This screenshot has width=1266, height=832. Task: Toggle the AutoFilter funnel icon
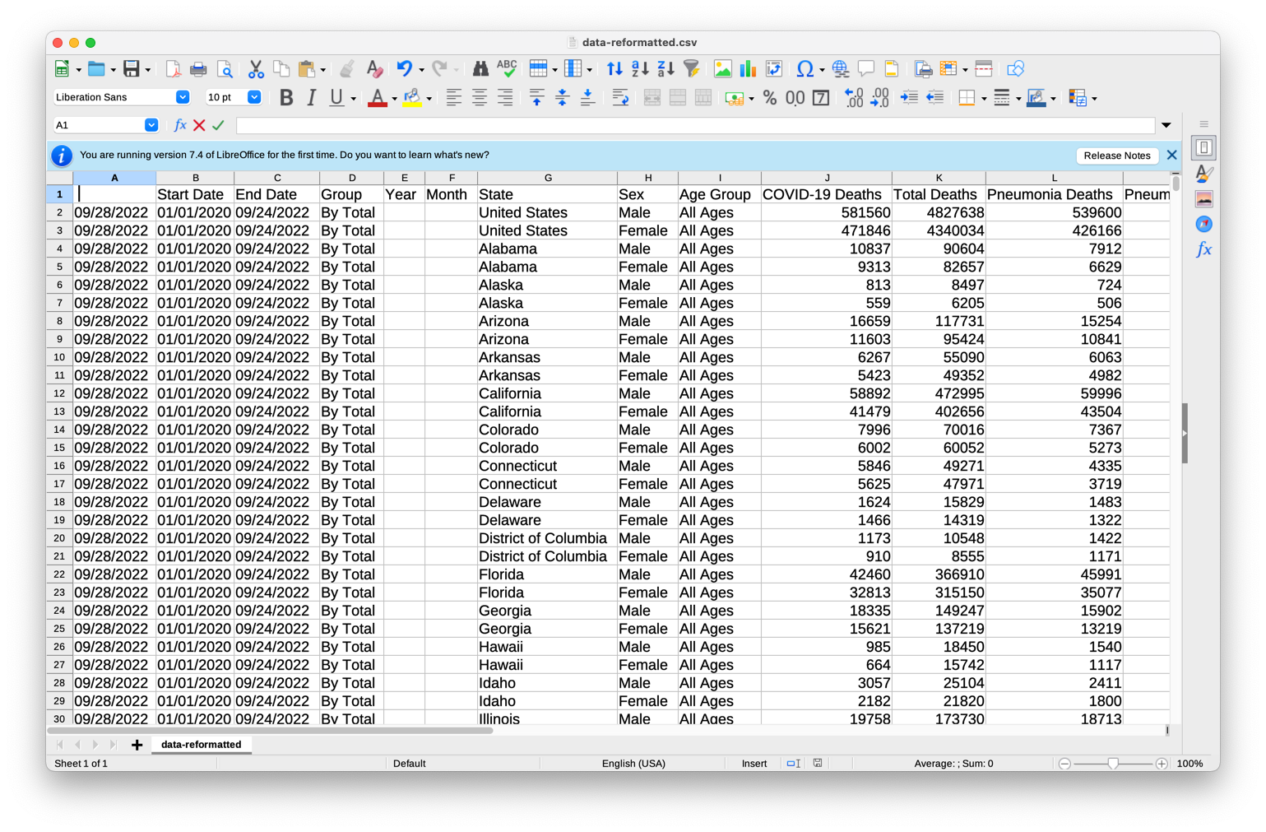coord(691,69)
